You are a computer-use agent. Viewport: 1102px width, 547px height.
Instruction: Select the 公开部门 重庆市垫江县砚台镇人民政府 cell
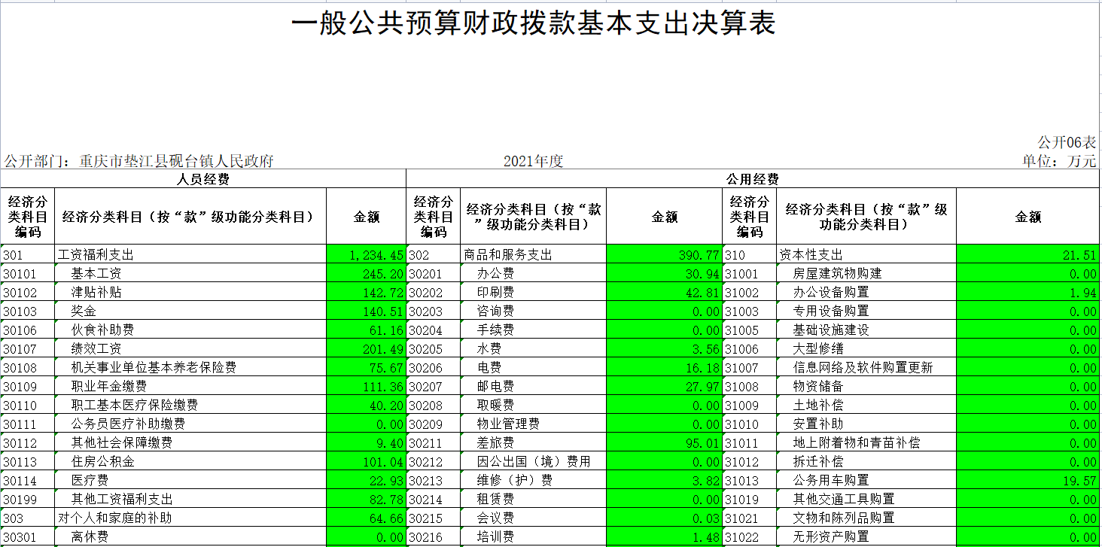pyautogui.click(x=139, y=161)
